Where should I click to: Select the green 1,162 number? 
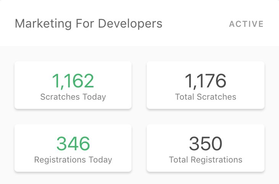(x=73, y=81)
